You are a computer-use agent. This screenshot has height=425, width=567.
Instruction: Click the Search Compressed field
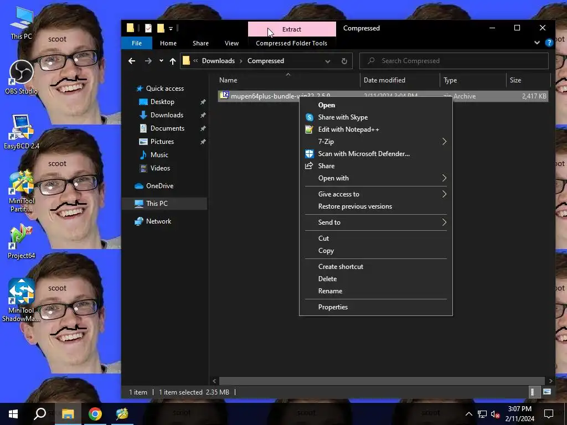pyautogui.click(x=454, y=61)
